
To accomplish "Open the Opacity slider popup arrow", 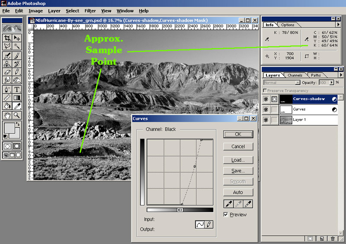I will (331, 82).
